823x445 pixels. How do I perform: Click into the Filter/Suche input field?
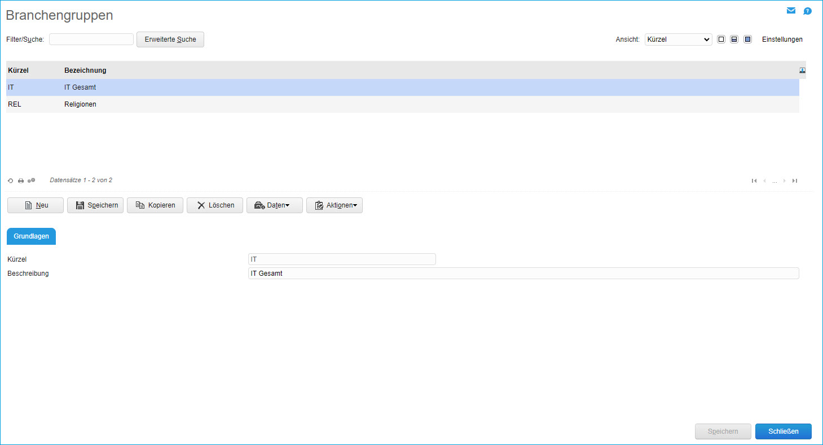click(x=91, y=39)
